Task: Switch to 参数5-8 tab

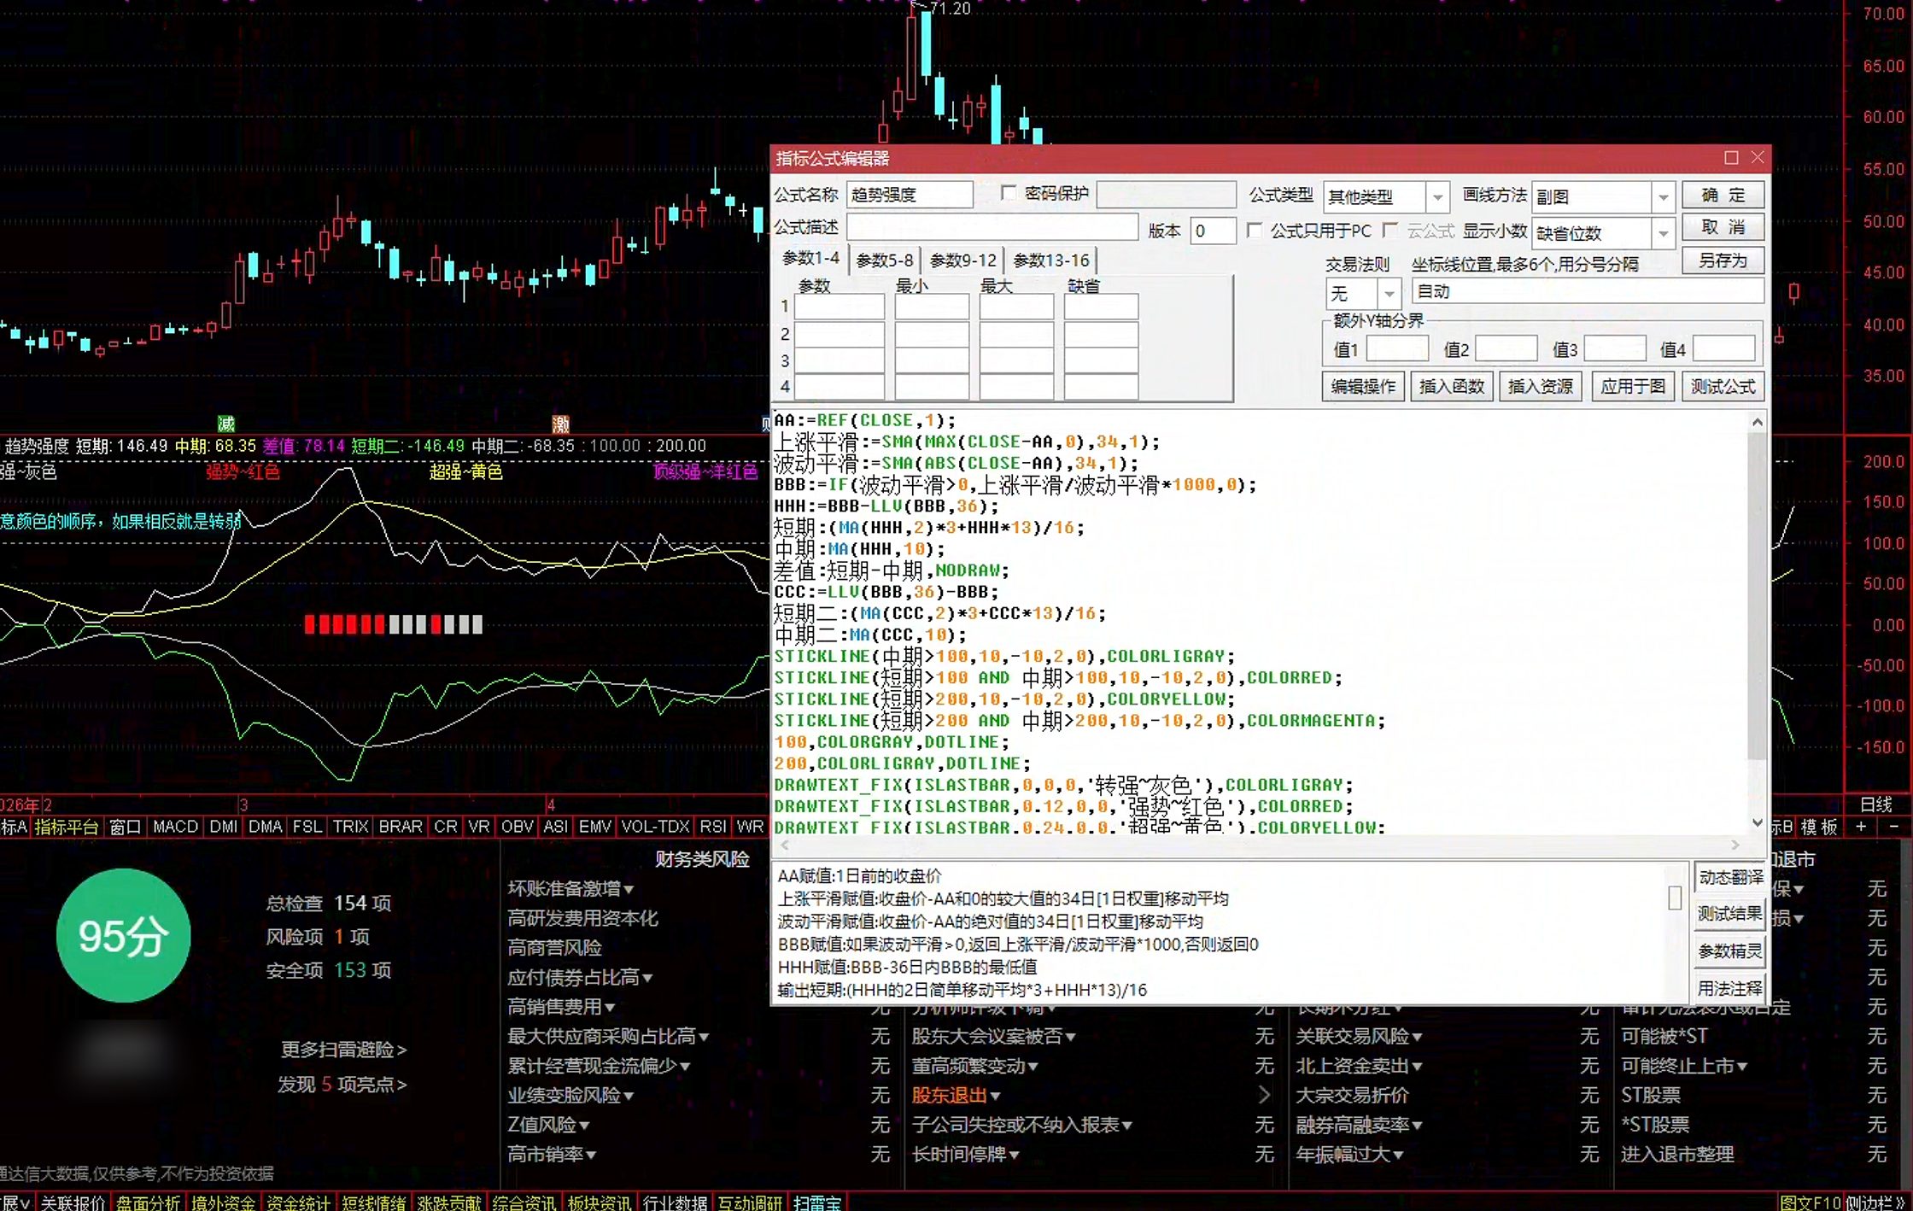Action: tap(885, 260)
